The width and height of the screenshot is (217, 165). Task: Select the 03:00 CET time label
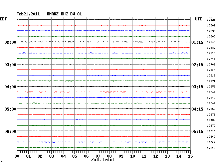point(10,65)
